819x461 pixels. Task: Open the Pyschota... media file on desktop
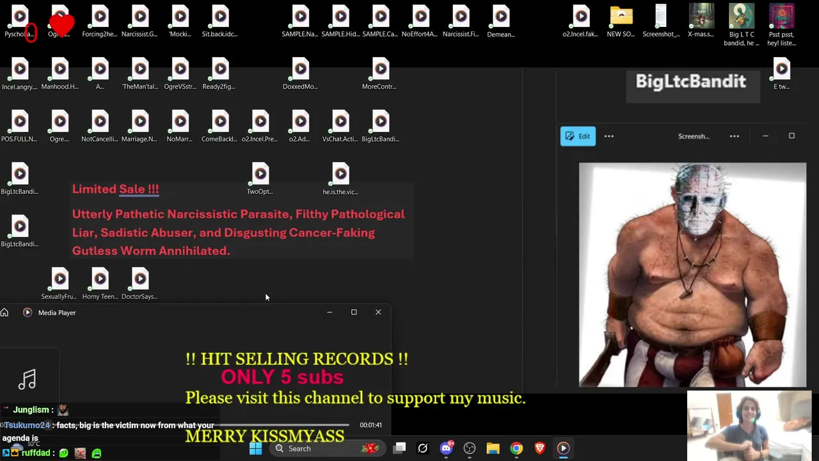[x=19, y=22]
